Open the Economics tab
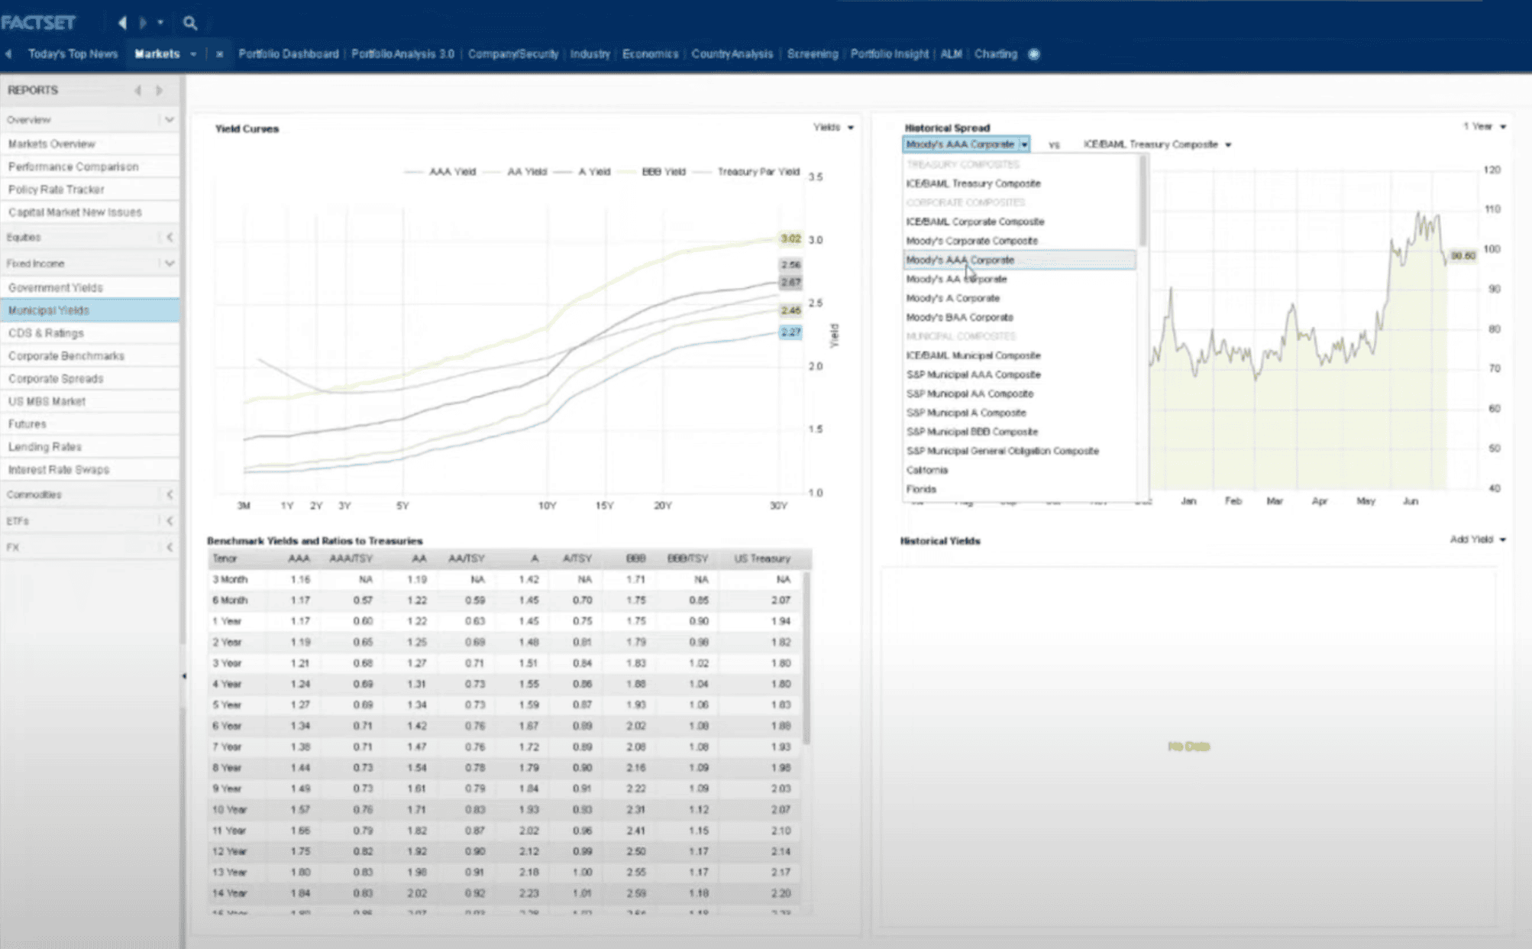Screen dimensions: 1532x949 pyautogui.click(x=650, y=54)
